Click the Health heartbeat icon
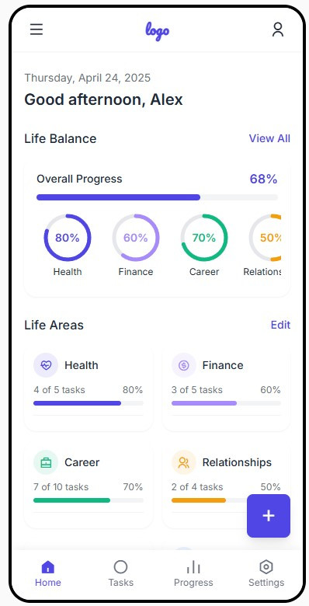This screenshot has height=606, width=309. coord(46,365)
